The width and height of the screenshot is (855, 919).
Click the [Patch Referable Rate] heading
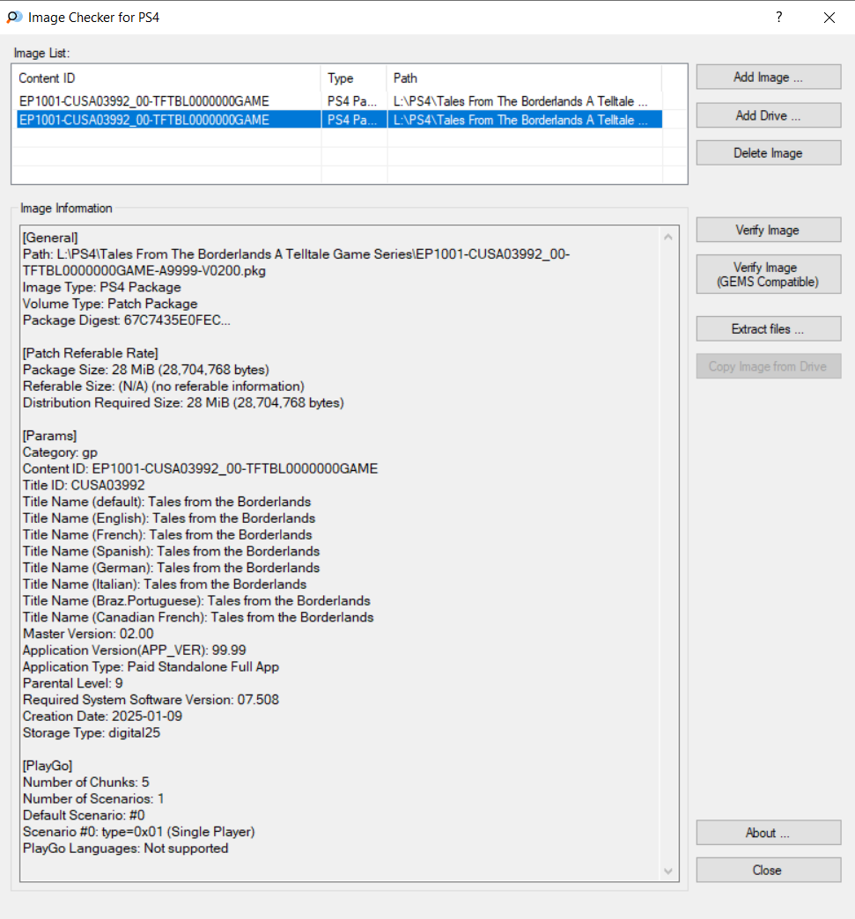91,353
